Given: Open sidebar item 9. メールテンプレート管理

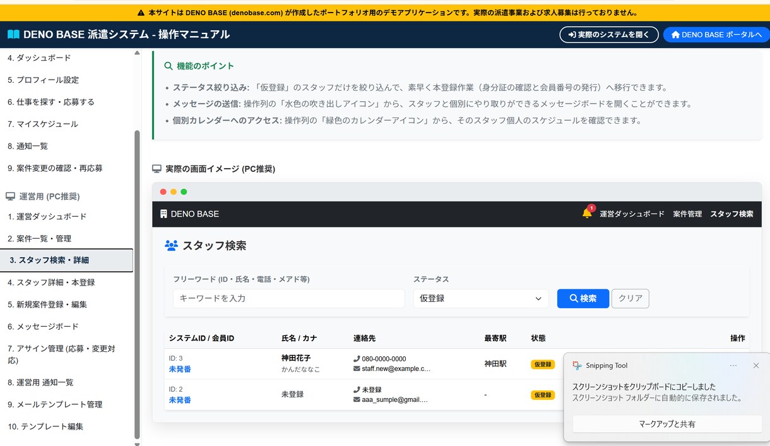Looking at the screenshot, I should (66, 404).
